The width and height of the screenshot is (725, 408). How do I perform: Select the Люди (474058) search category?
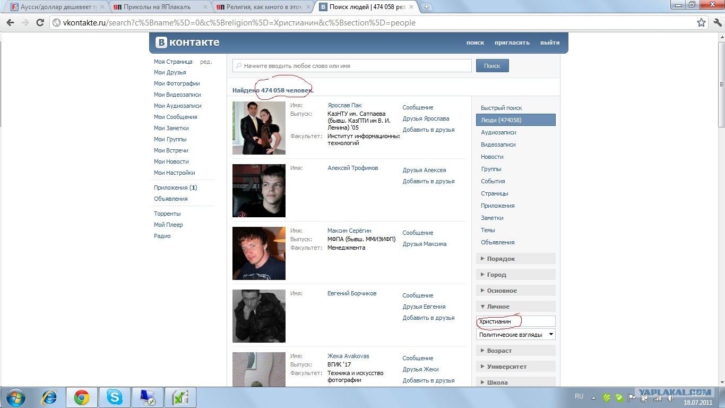[516, 120]
